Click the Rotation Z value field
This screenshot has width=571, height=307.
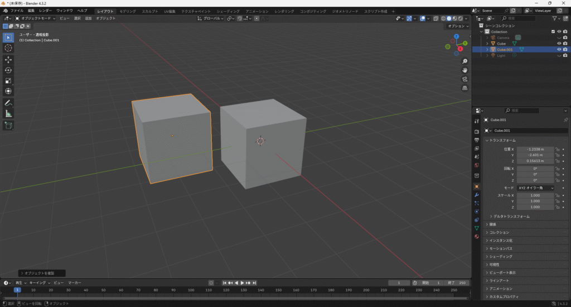coord(535,180)
